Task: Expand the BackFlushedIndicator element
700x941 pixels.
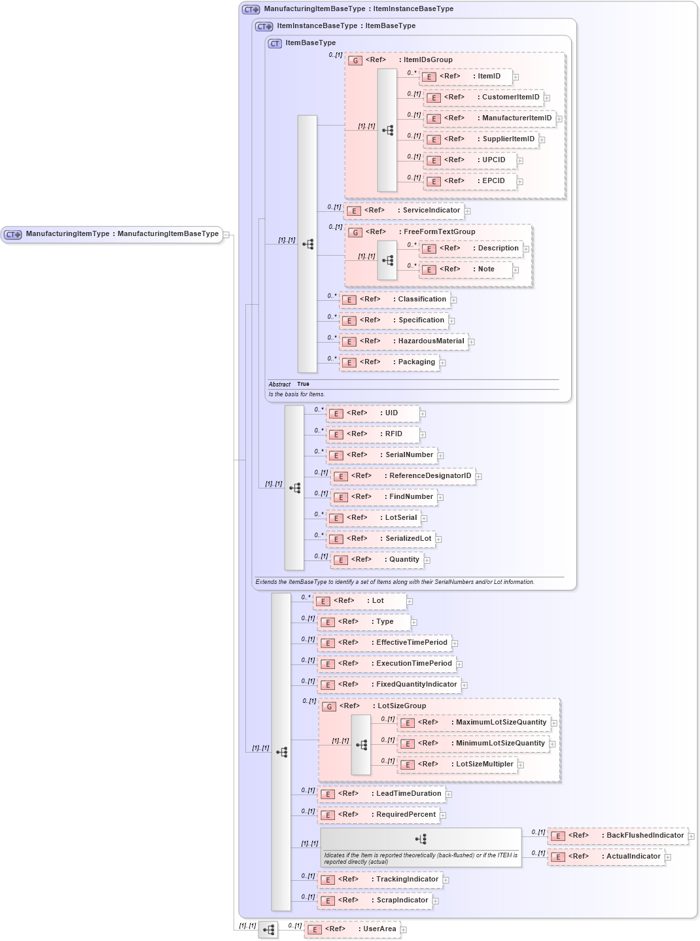Action: [693, 836]
